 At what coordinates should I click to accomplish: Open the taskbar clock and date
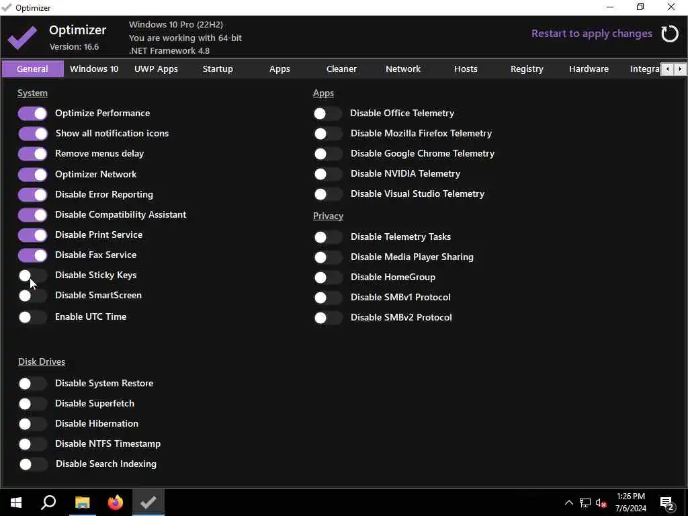pos(630,503)
